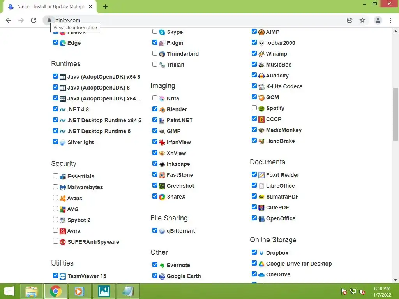
Task: Click the Blender app icon
Action: tap(162, 109)
